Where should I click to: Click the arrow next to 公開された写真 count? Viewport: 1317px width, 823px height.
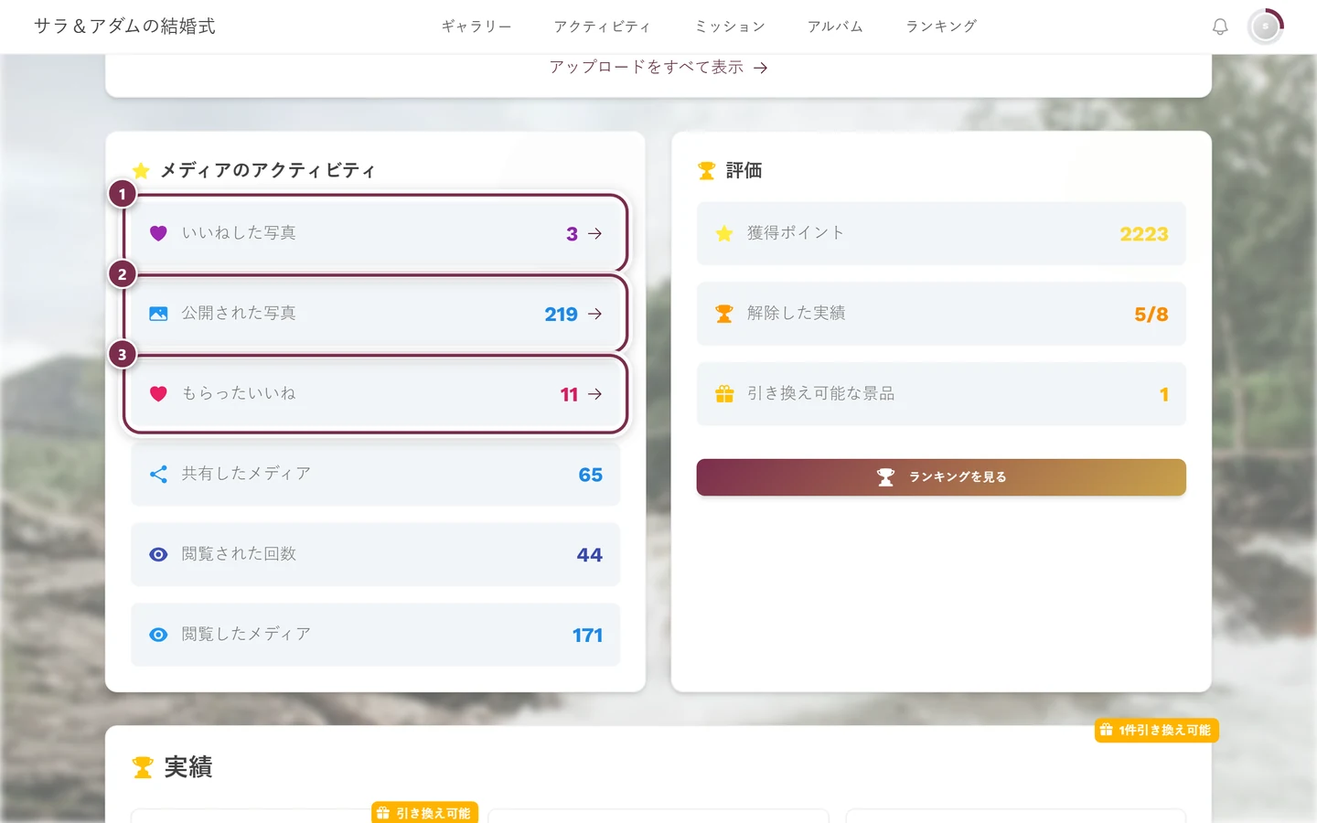pos(595,314)
